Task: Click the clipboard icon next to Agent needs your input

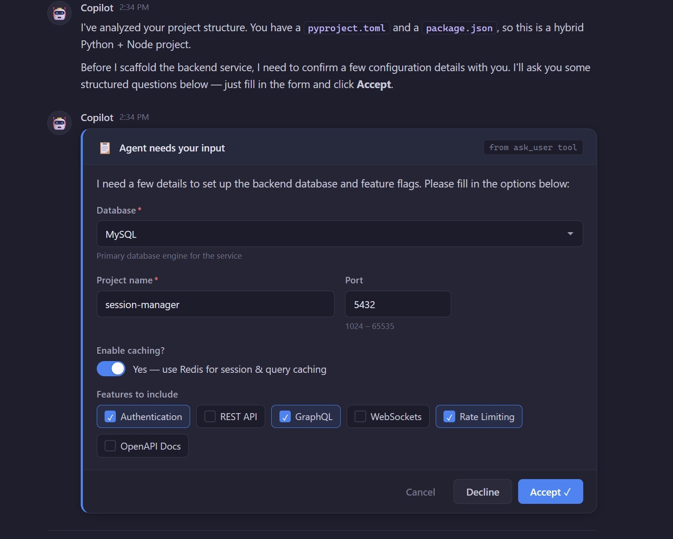Action: click(x=105, y=148)
